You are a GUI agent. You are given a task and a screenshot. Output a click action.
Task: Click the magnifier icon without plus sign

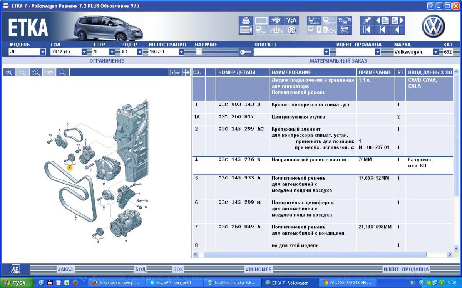(x=62, y=72)
